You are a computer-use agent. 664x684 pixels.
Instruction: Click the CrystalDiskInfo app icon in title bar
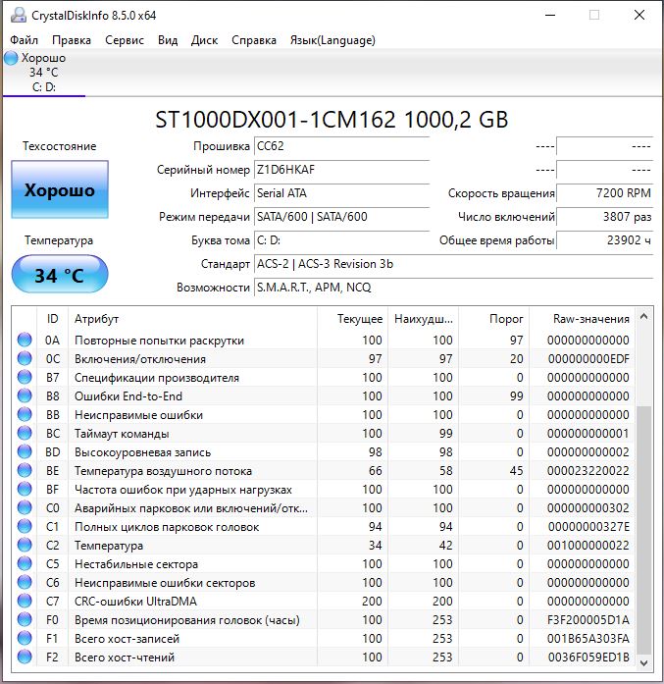coord(18,16)
